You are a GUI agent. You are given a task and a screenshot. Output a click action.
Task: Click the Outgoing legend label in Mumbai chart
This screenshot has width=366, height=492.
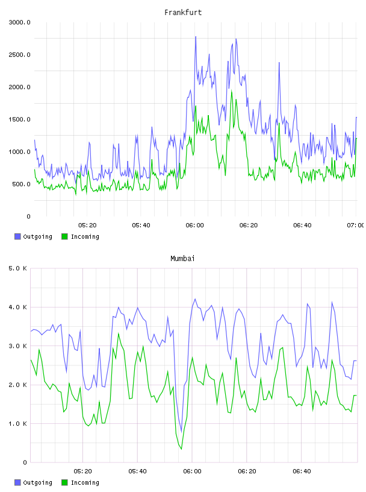tap(37, 483)
